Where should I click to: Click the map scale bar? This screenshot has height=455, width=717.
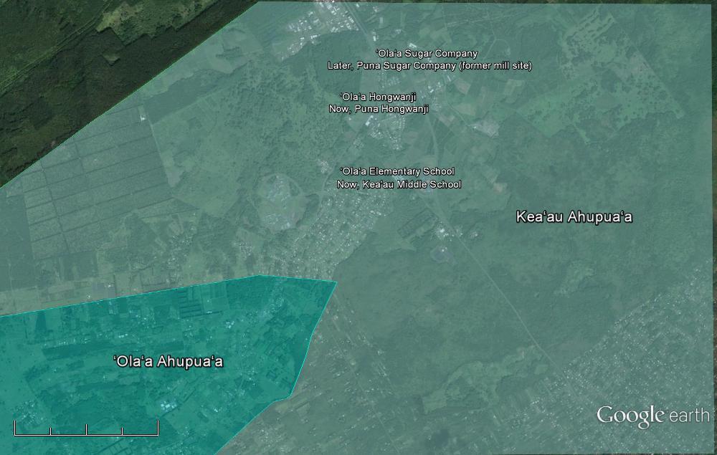86,430
